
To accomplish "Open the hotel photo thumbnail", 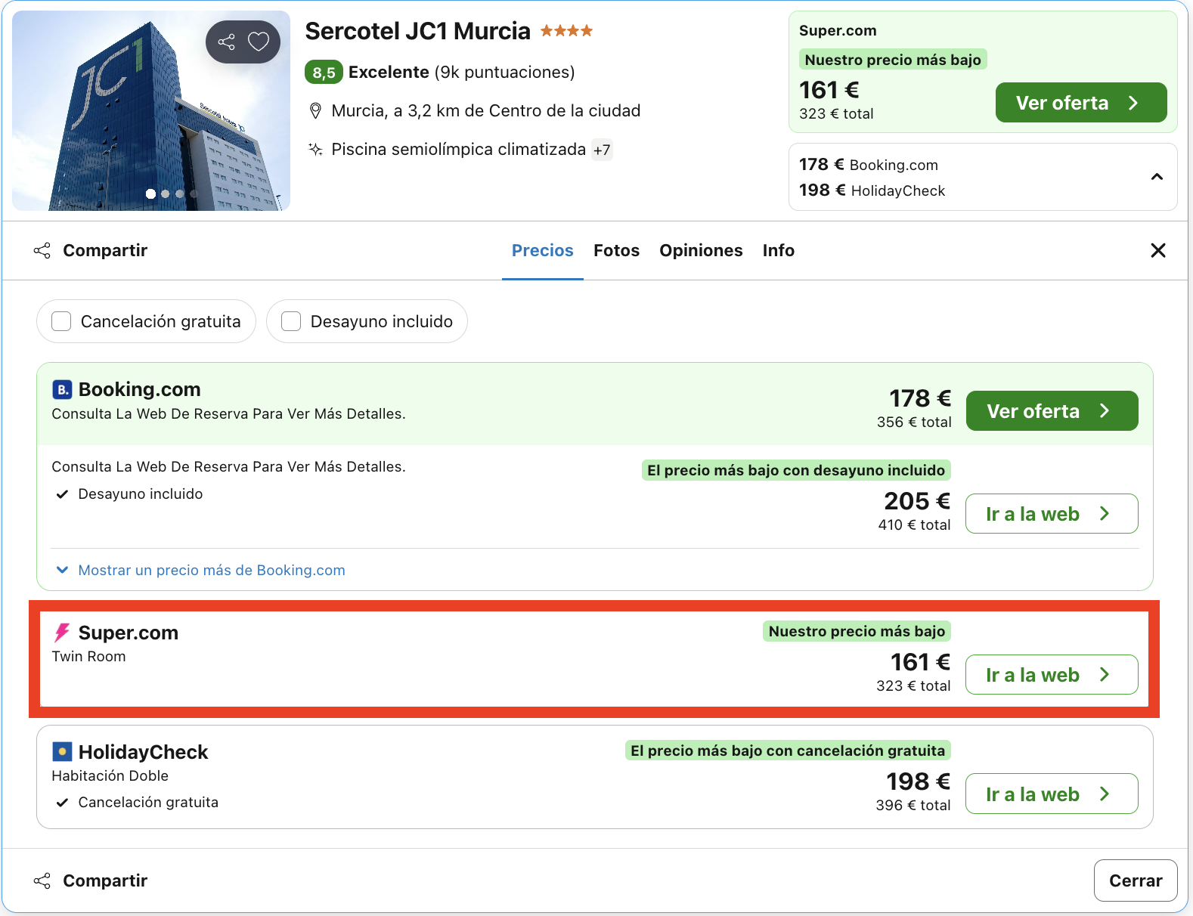I will [x=151, y=110].
